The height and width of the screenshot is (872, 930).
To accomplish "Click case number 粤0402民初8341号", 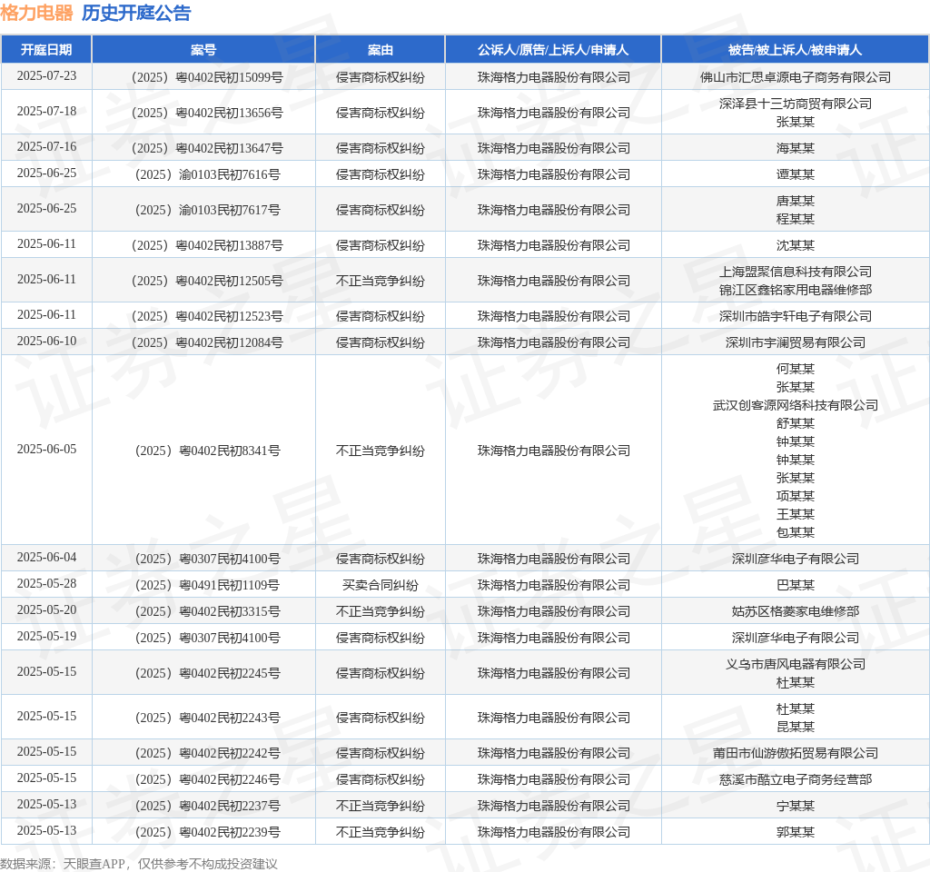I will pyautogui.click(x=208, y=451).
